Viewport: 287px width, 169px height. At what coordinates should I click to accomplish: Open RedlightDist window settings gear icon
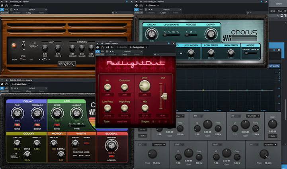(x=155, y=54)
